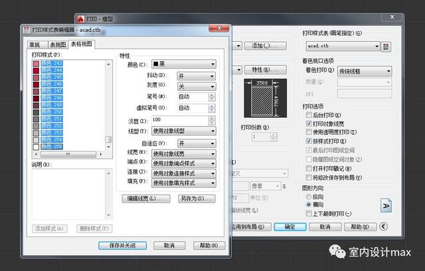Select the 横向 orientation radio button

(308, 205)
